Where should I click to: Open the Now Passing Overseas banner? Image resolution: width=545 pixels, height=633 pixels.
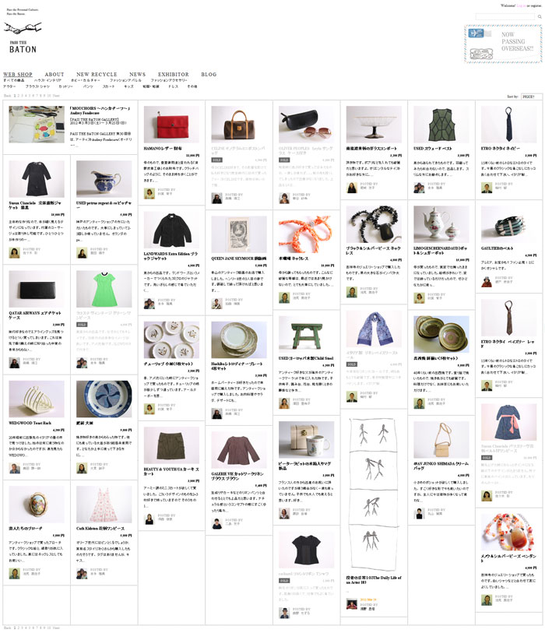pyautogui.click(x=503, y=44)
